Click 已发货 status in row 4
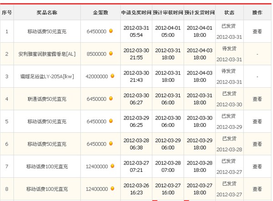The image size is (273, 201). coord(229,94)
